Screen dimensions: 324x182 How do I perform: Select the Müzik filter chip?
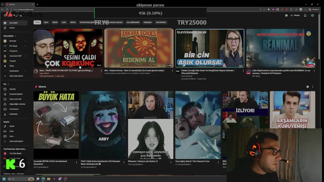click(x=55, y=22)
